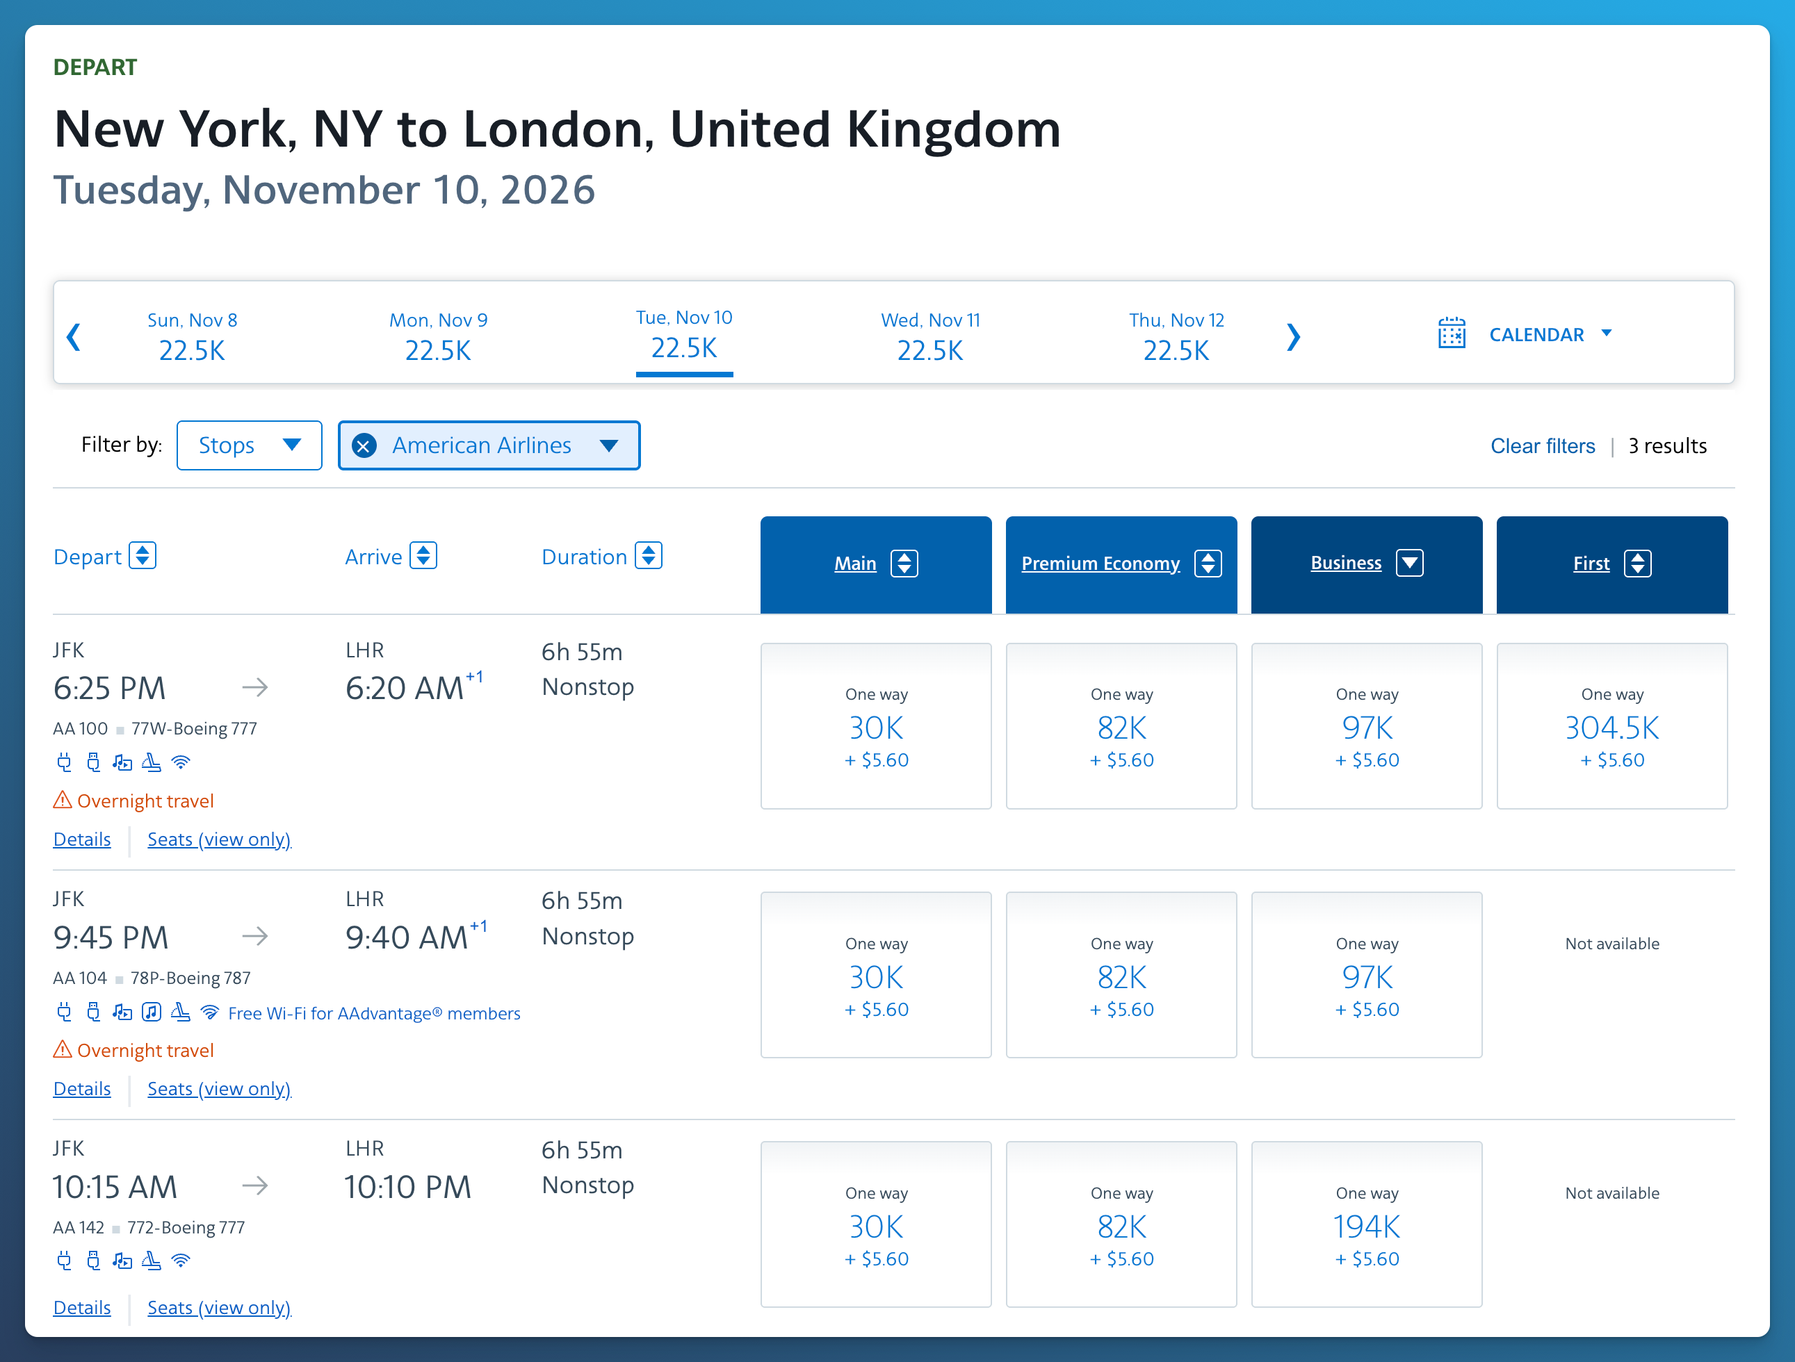View seats for the 6:25 PM flight
Image resolution: width=1795 pixels, height=1362 pixels.
219,839
